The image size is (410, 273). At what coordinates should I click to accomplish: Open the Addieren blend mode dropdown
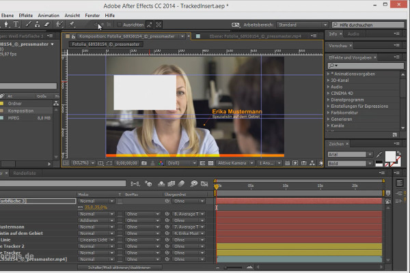click(x=96, y=220)
